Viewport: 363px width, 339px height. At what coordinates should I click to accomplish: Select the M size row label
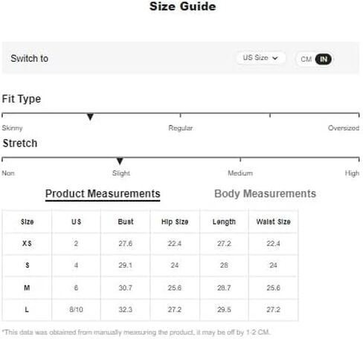[27, 288]
